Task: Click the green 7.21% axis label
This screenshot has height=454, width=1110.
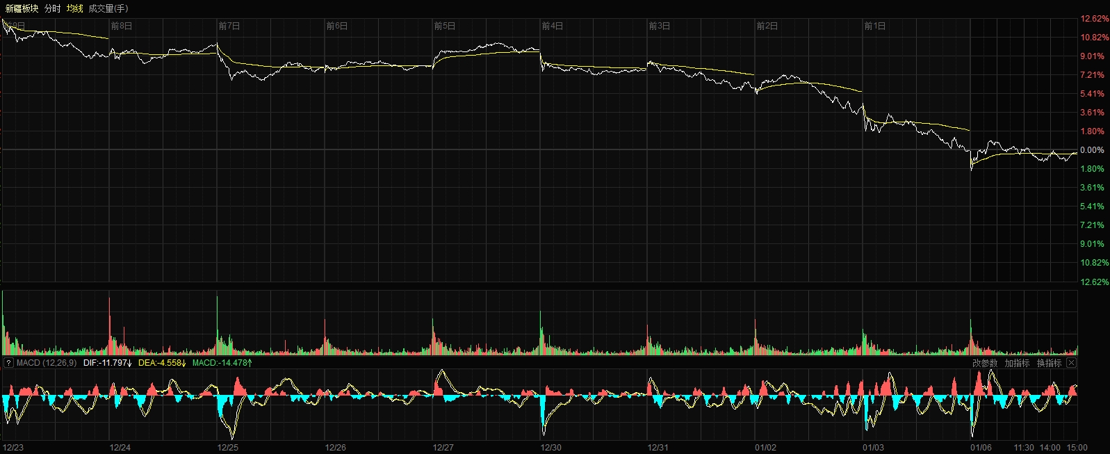Action: point(1092,225)
